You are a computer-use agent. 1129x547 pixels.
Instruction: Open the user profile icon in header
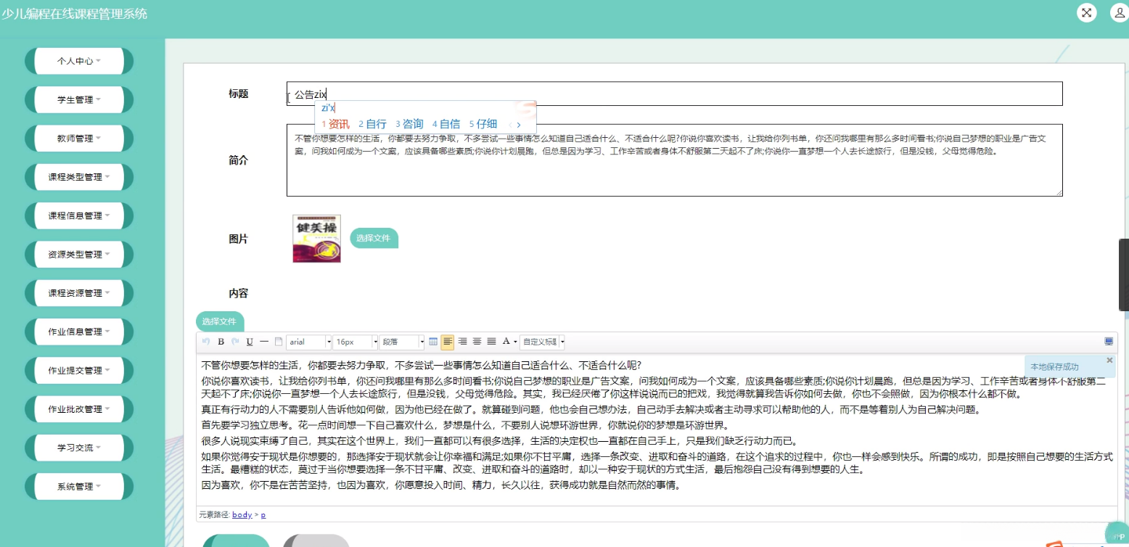(1120, 12)
